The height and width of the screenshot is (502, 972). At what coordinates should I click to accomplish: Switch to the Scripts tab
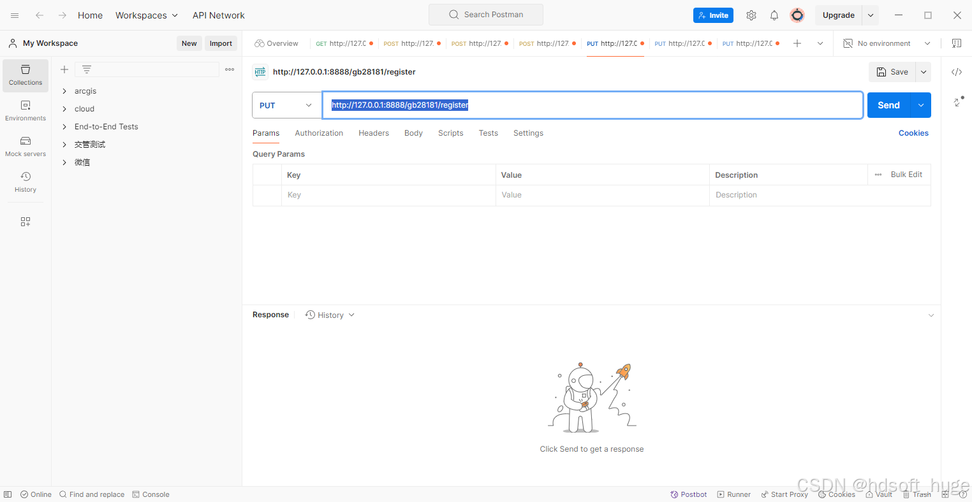(450, 133)
